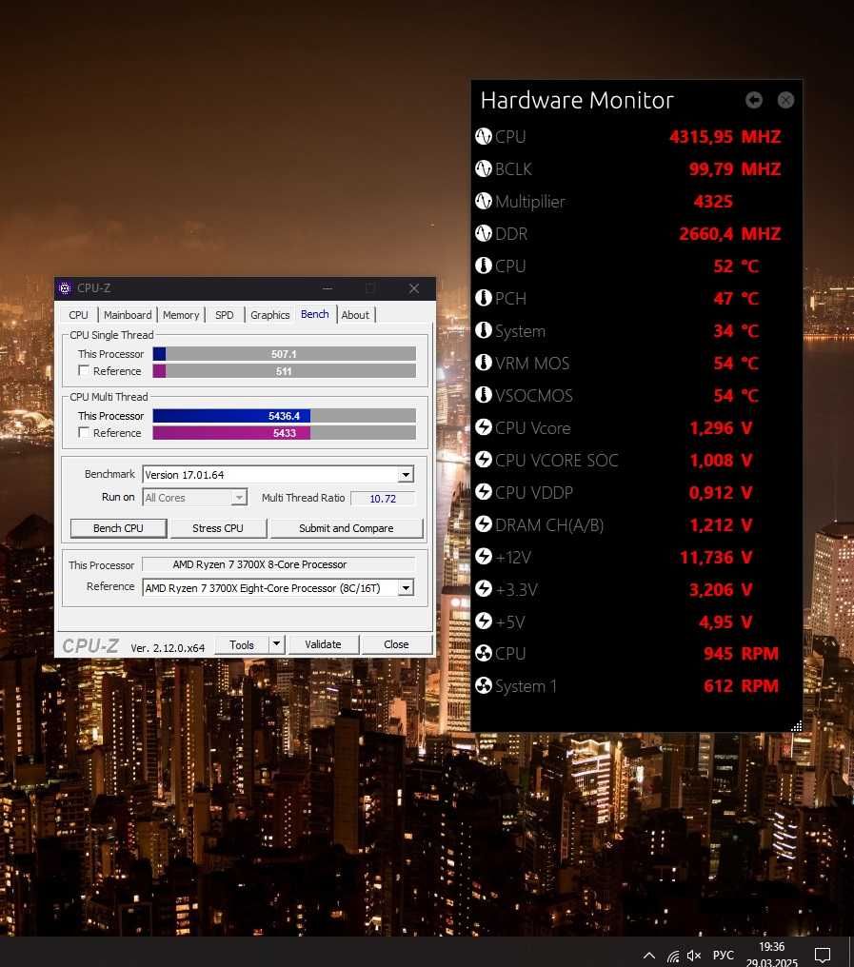The width and height of the screenshot is (854, 967).
Task: Open the notification center icon
Action: click(823, 956)
